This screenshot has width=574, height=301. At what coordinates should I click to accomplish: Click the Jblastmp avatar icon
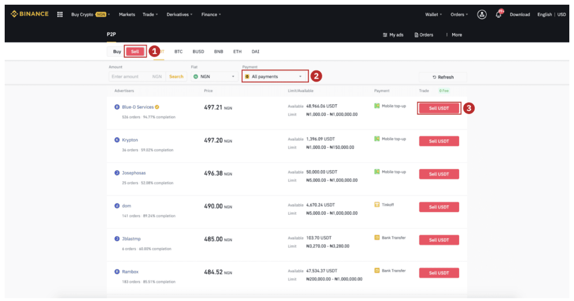[117, 239]
